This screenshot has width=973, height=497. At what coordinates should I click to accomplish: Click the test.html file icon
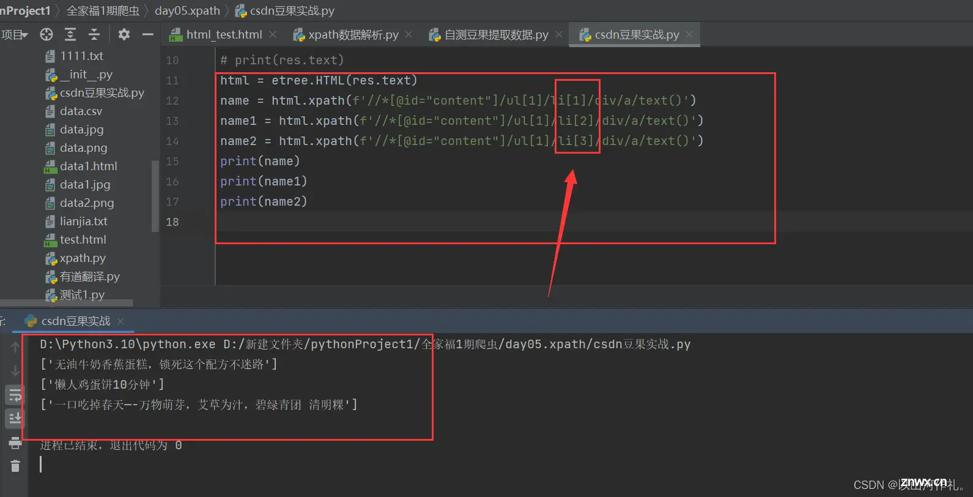(x=50, y=240)
